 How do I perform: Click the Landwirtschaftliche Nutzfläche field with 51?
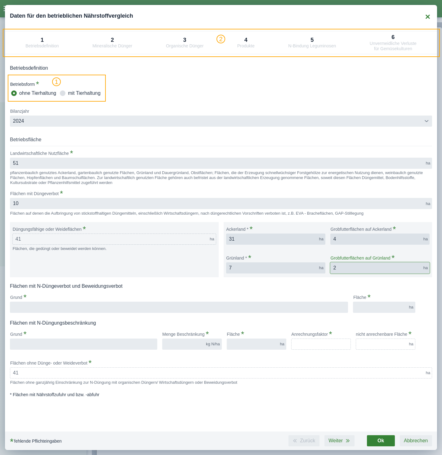[221, 163]
